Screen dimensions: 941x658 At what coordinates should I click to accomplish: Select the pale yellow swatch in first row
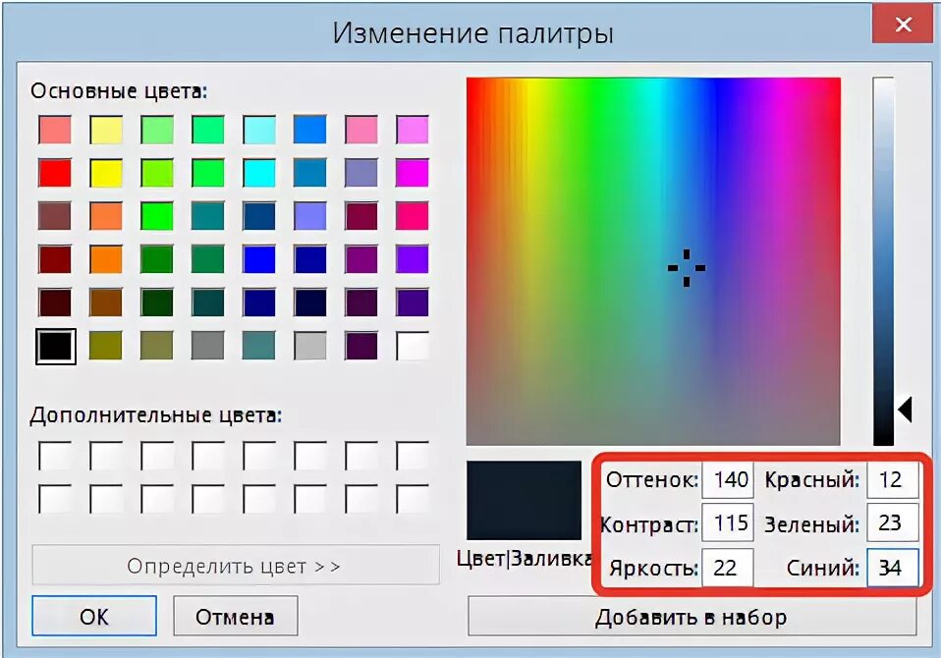(x=106, y=131)
